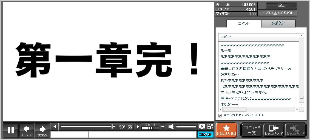310x140 pixels.
Task: Open the 設定 settings button
Action: tap(281, 5)
